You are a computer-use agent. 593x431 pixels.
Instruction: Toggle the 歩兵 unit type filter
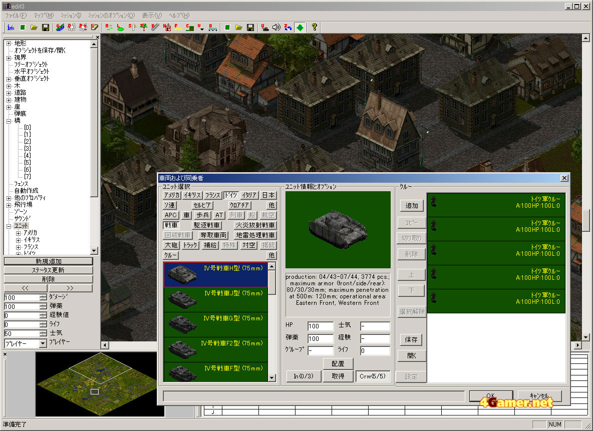tap(202, 215)
